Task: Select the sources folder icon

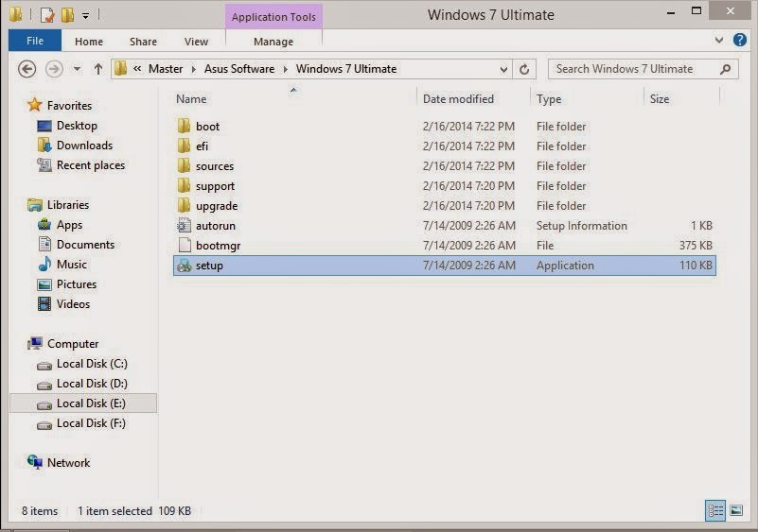Action: (184, 165)
